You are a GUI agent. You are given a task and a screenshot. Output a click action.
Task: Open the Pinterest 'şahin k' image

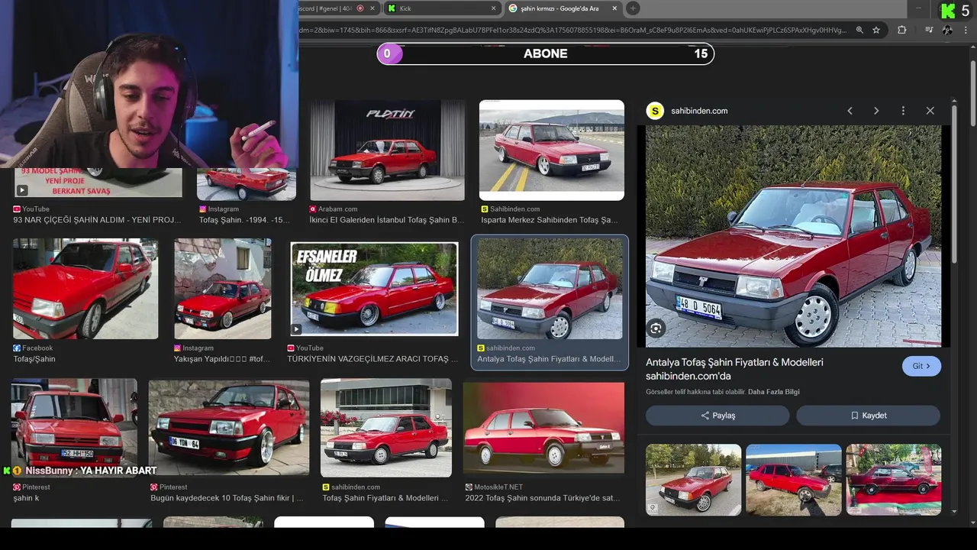click(x=74, y=428)
